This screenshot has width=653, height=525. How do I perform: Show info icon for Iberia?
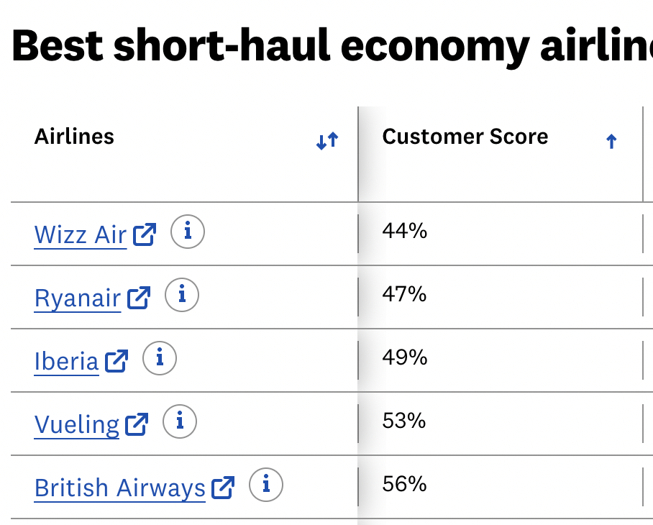coord(160,358)
